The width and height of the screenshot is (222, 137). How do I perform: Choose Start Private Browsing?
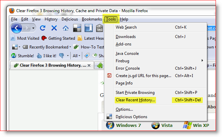[x=155, y=93]
